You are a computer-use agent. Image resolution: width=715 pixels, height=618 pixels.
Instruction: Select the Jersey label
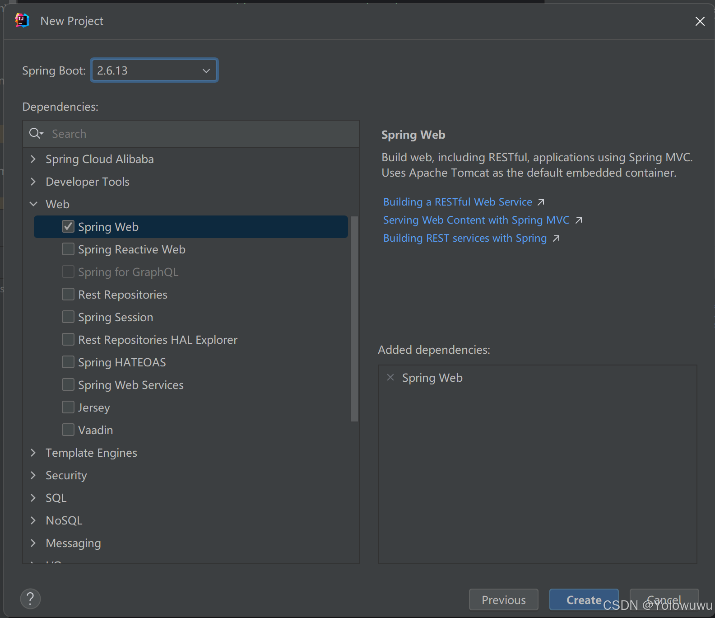coord(94,407)
